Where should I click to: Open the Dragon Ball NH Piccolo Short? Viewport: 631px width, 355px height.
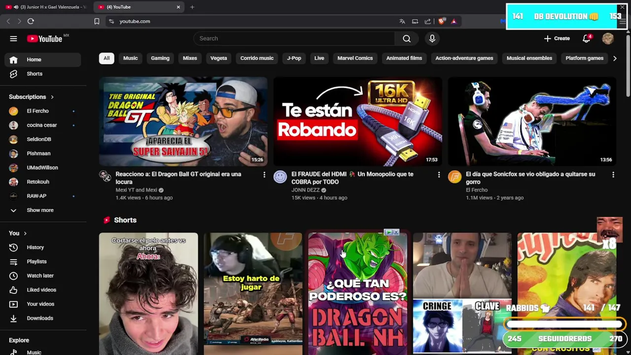(357, 294)
